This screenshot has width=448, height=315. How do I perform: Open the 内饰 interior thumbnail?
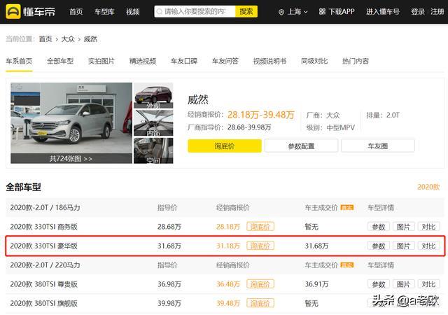[x=153, y=123]
